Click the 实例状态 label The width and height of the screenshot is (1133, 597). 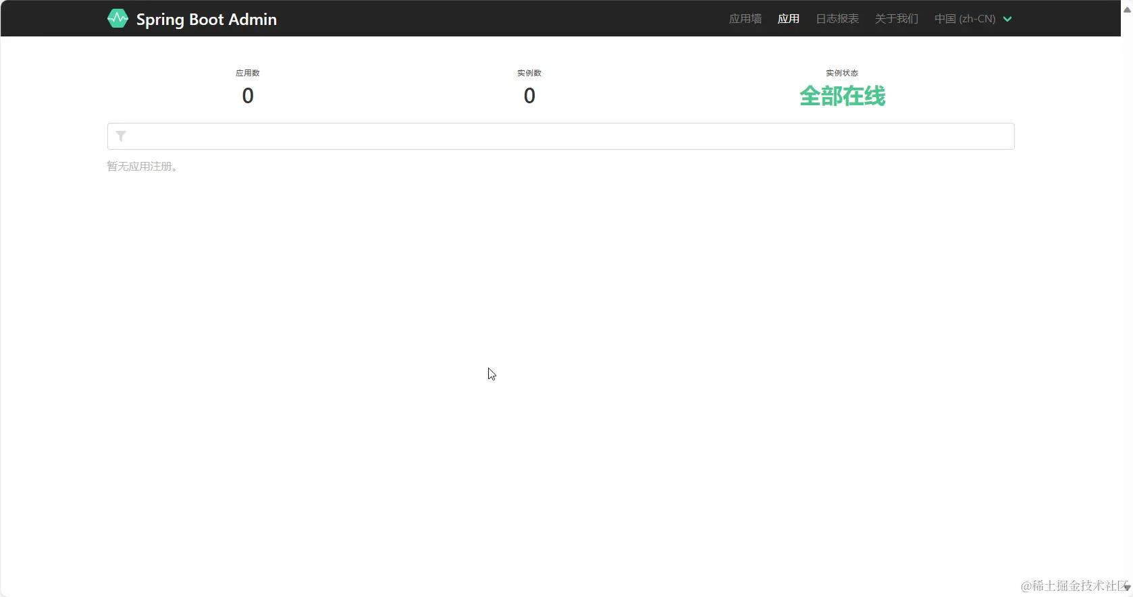pyautogui.click(x=842, y=73)
